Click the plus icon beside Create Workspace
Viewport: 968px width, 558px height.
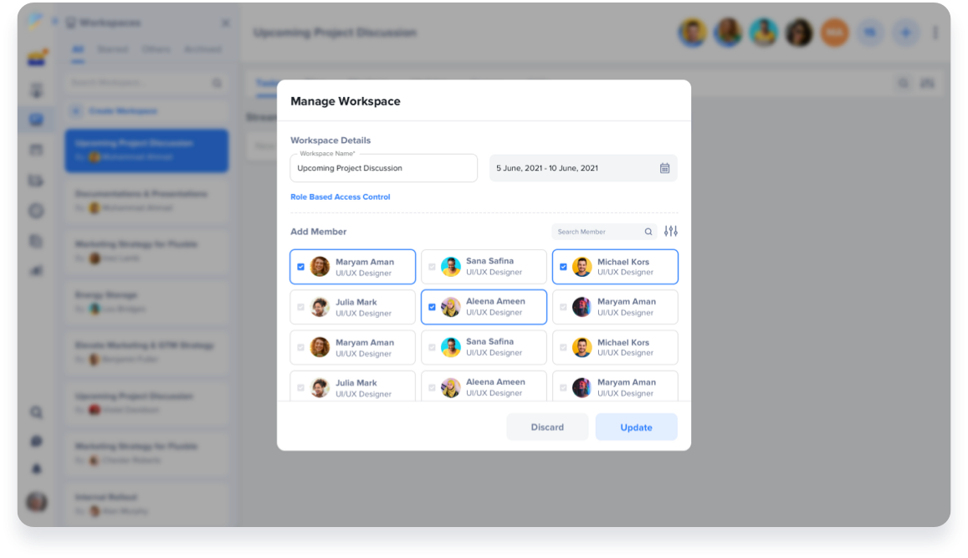[x=76, y=111]
